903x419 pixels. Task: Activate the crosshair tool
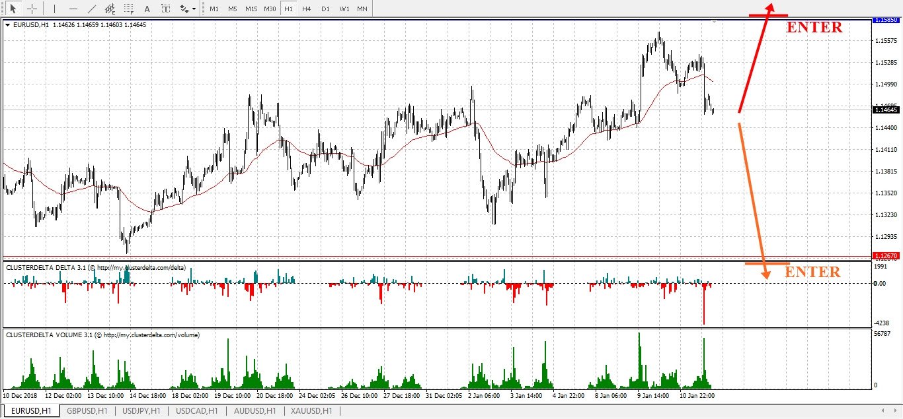point(30,9)
